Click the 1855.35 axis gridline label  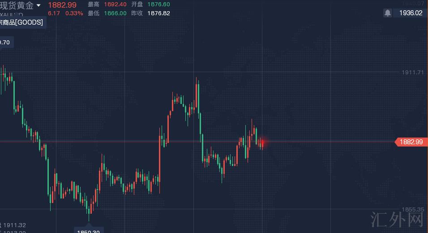point(412,209)
